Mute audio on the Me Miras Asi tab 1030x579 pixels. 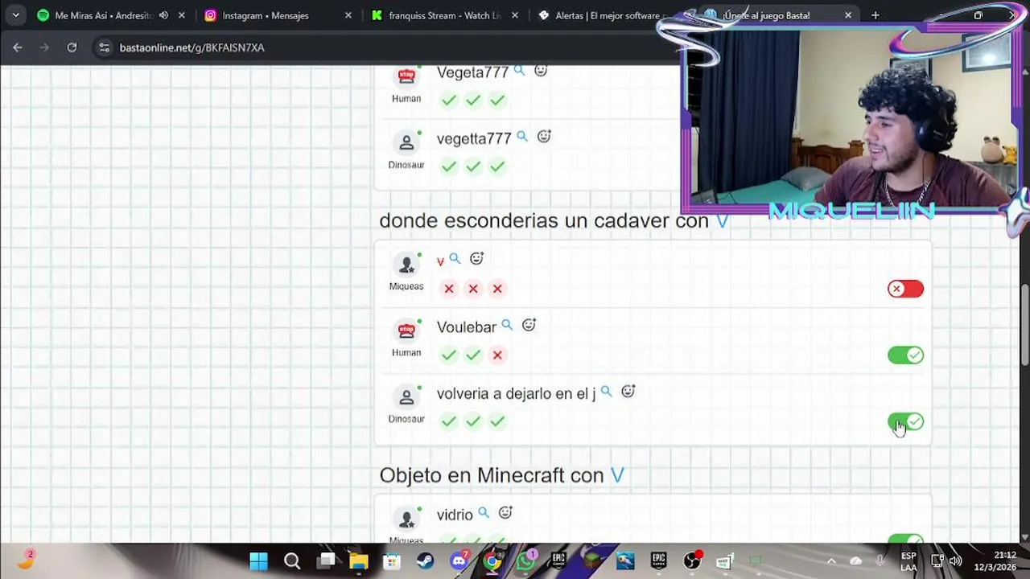pyautogui.click(x=163, y=15)
